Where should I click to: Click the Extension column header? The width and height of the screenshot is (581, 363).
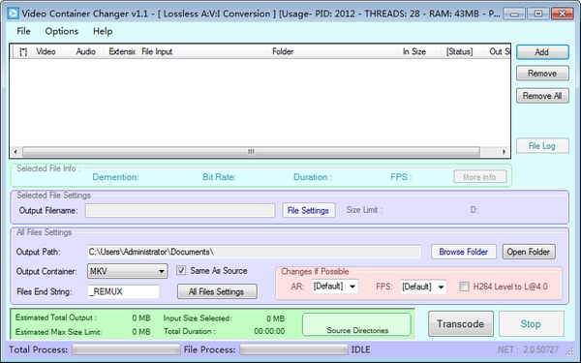pyautogui.click(x=121, y=51)
